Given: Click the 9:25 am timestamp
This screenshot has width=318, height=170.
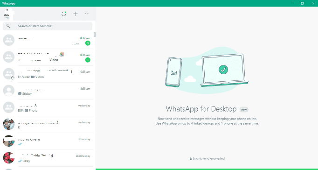Looking at the screenshot, I should [x=85, y=72].
